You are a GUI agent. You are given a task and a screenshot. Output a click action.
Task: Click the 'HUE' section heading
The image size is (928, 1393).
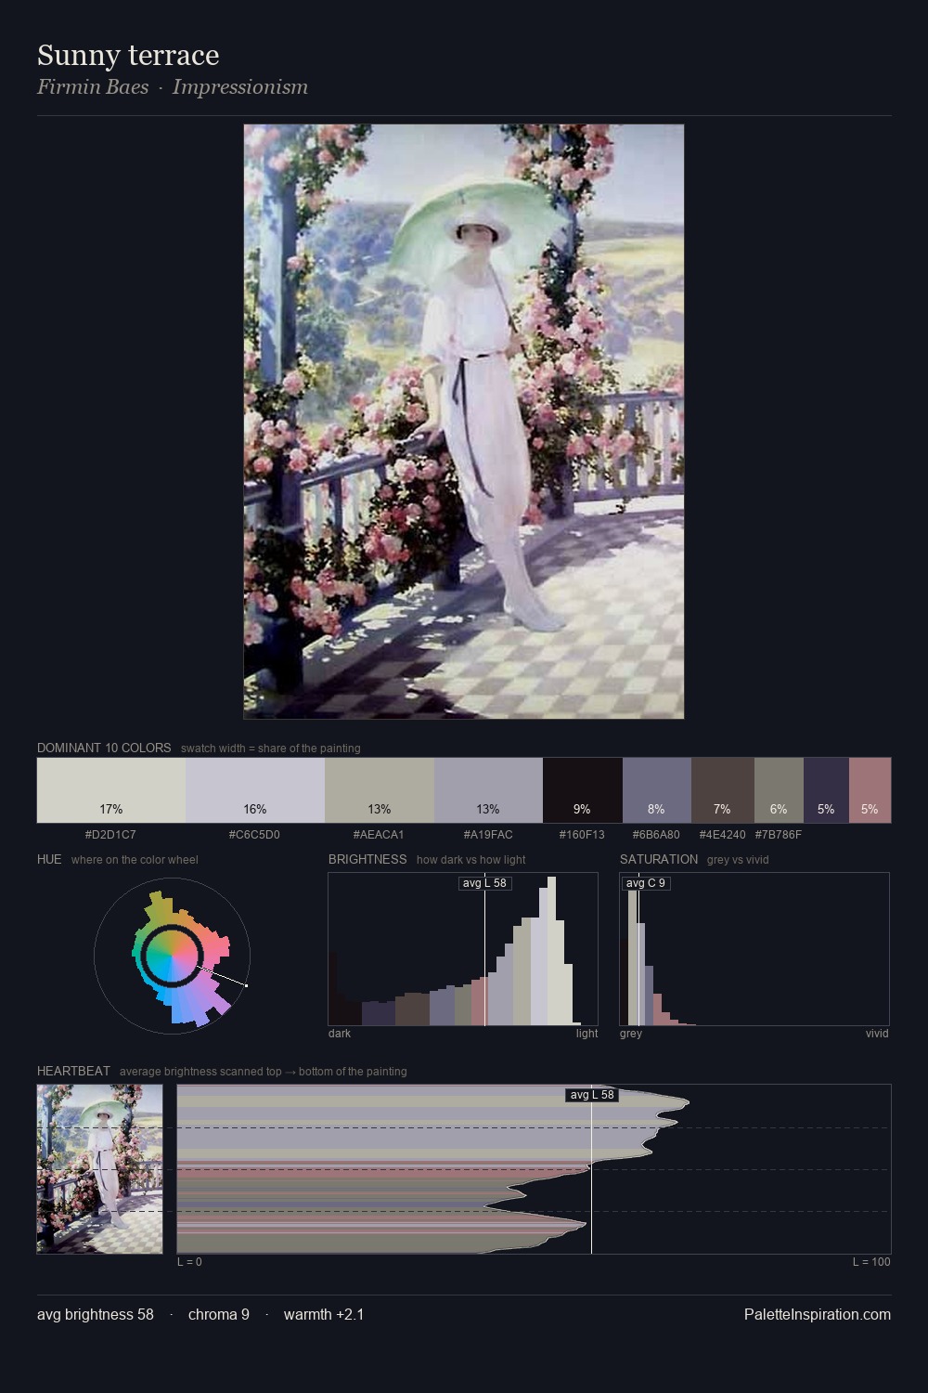click(x=49, y=859)
